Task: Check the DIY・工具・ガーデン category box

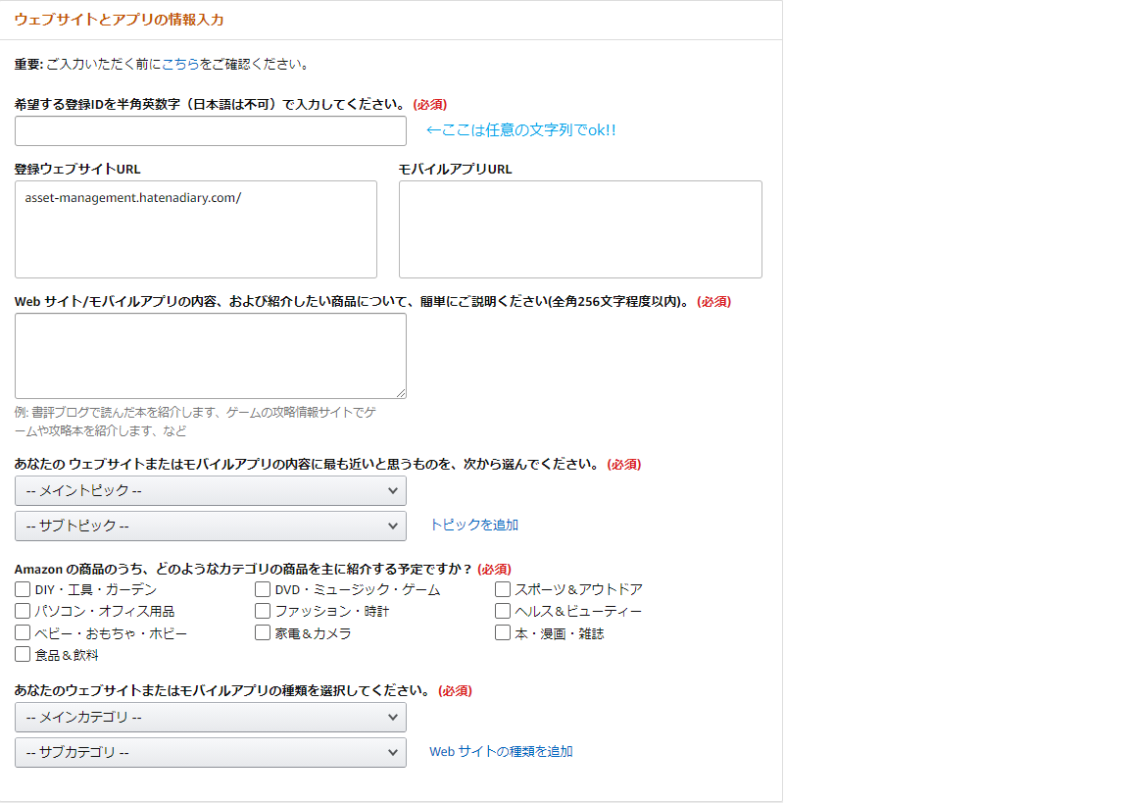Action: click(21, 588)
